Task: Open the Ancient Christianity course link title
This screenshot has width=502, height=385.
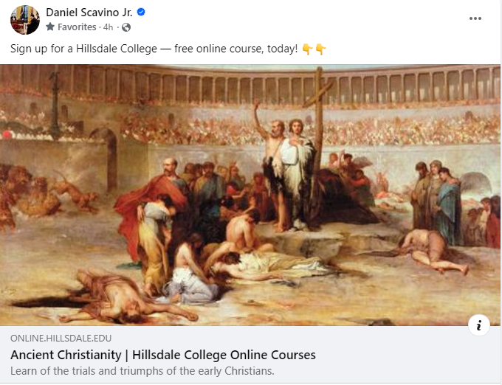Action: click(x=162, y=355)
